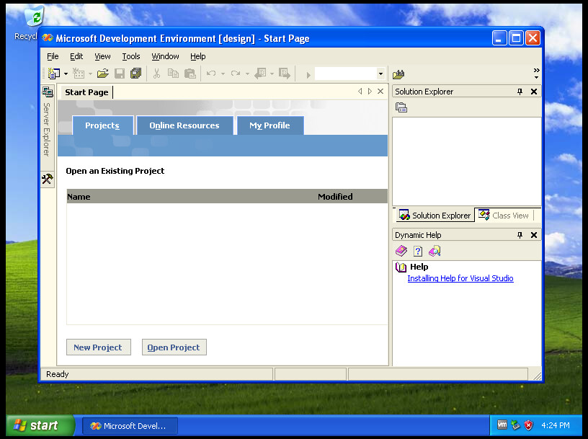Open the Help menu

pyautogui.click(x=198, y=56)
